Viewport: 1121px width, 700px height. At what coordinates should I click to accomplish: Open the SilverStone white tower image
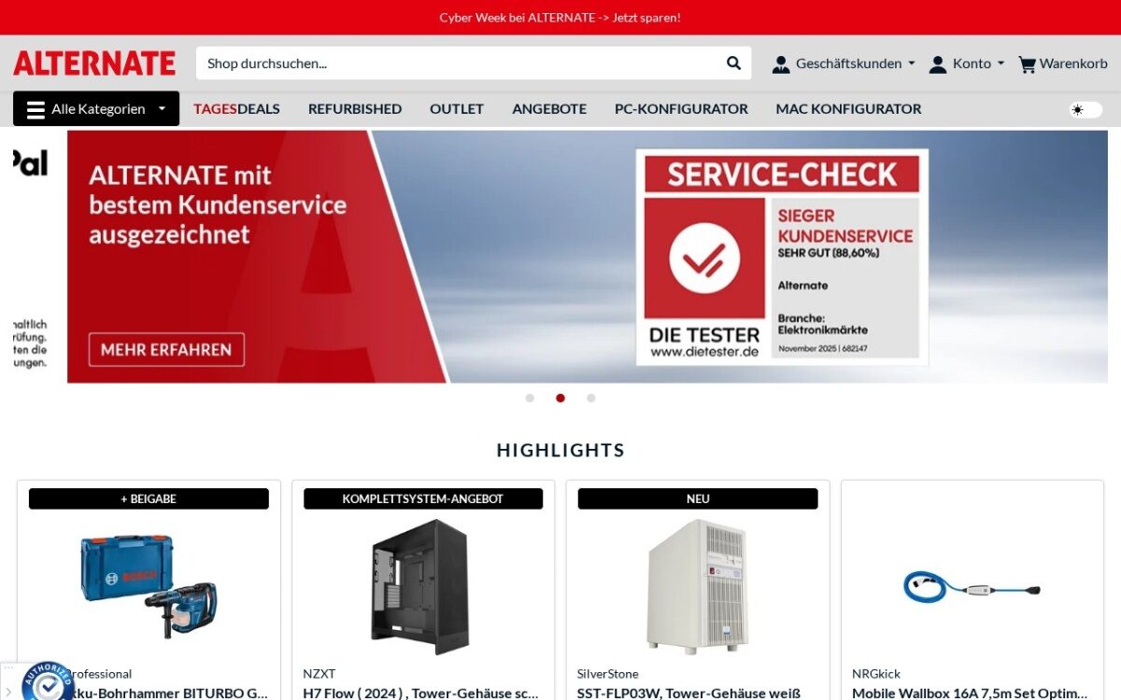click(x=698, y=586)
